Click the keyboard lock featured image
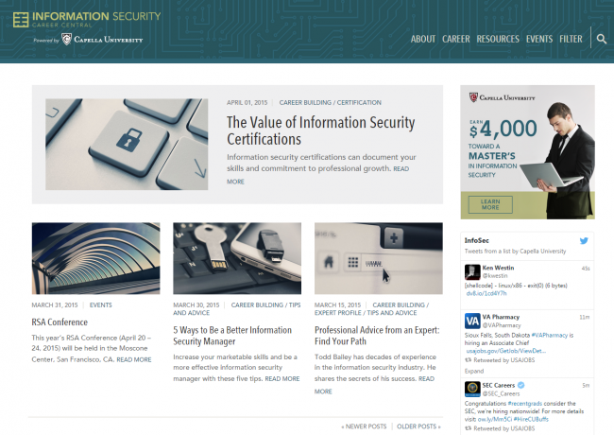Viewport: 614px width, 435px height. [128, 145]
